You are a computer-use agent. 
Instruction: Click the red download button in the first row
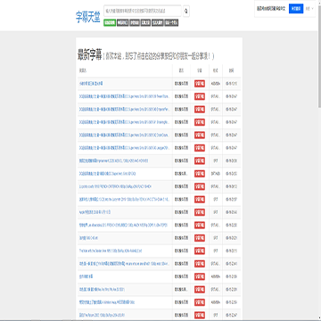pos(200,84)
